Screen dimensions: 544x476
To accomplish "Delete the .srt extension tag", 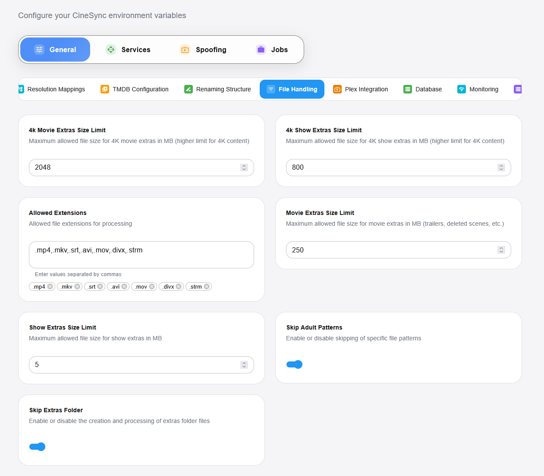I will pyautogui.click(x=100, y=286).
